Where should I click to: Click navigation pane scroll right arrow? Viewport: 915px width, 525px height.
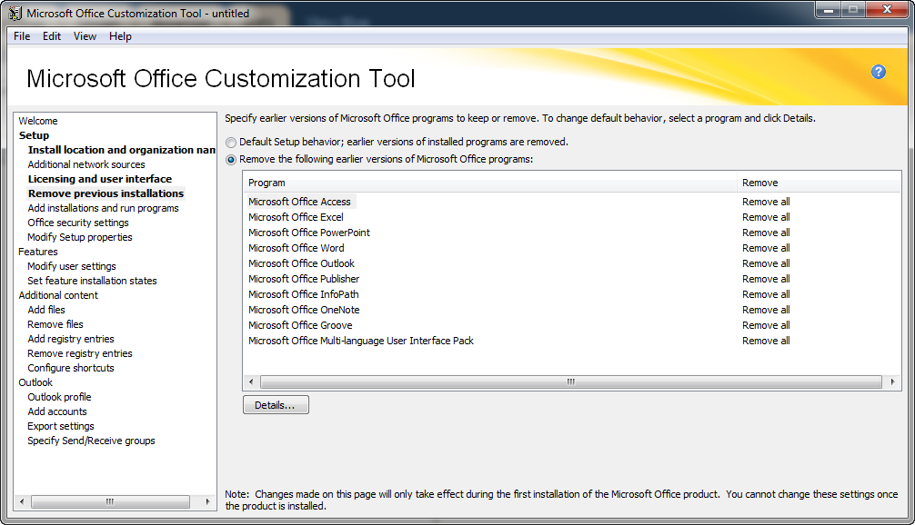(x=207, y=501)
